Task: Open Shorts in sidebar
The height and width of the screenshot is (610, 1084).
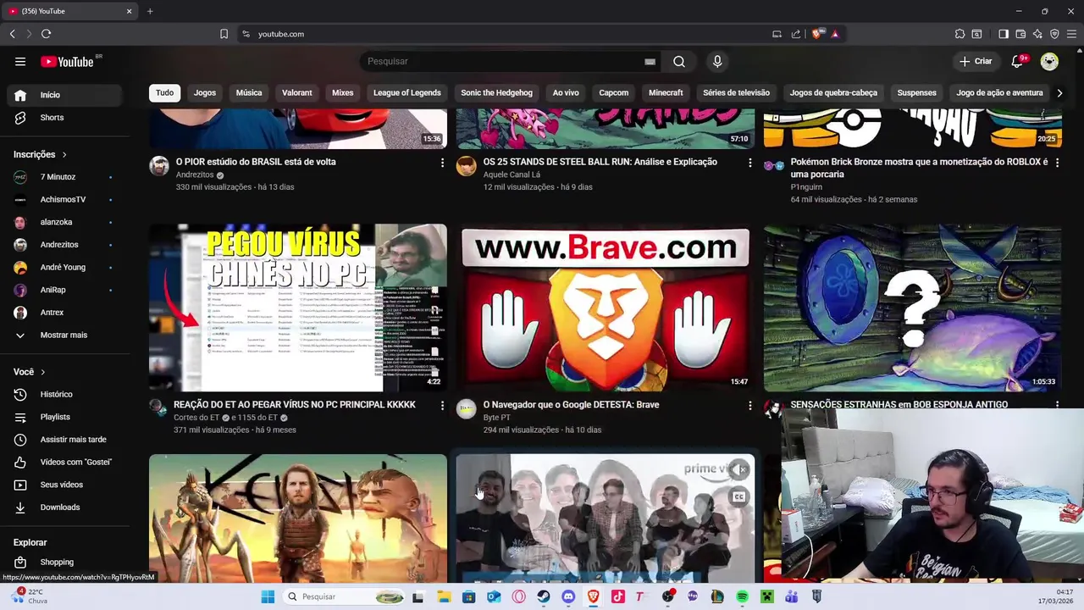Action: [x=66, y=118]
